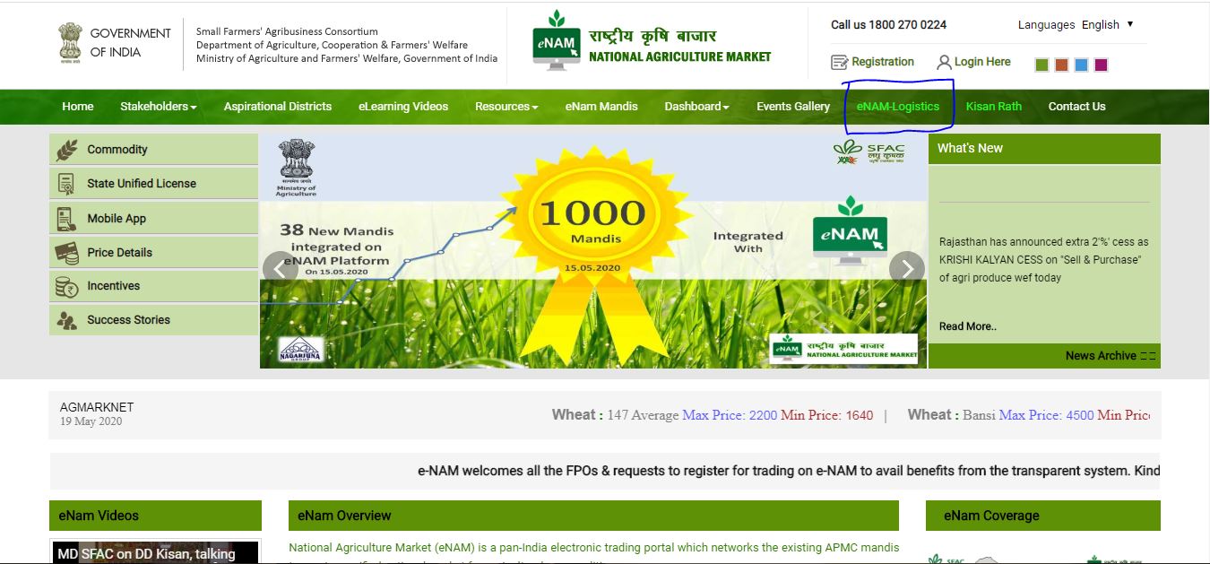This screenshot has height=564, width=1210.
Task: Click the Login Here link
Action: (982, 62)
